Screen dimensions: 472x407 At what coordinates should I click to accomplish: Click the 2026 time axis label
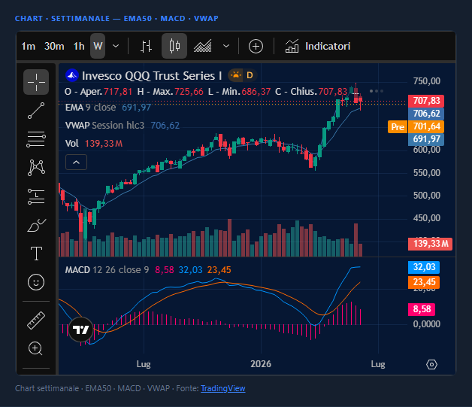click(x=261, y=364)
